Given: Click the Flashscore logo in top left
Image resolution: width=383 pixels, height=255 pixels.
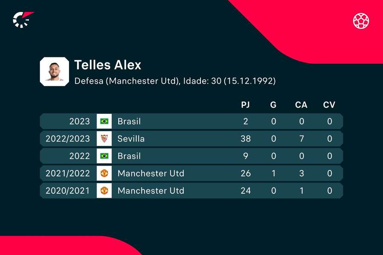Looking at the screenshot, I should (x=23, y=20).
